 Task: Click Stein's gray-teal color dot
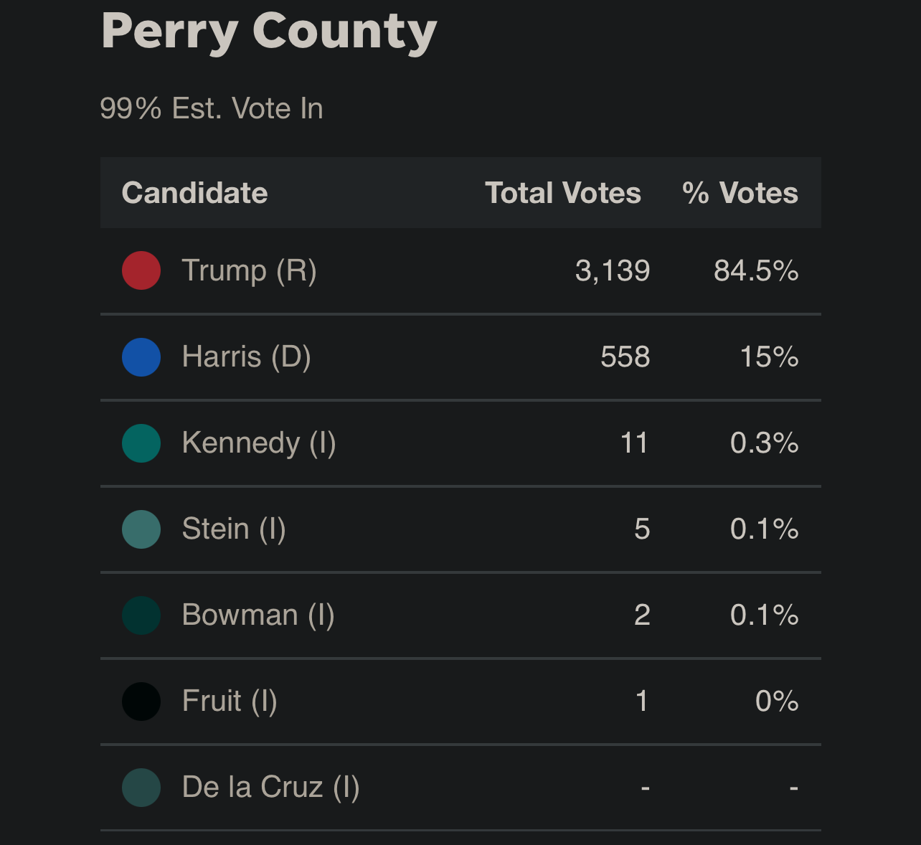[x=141, y=529]
